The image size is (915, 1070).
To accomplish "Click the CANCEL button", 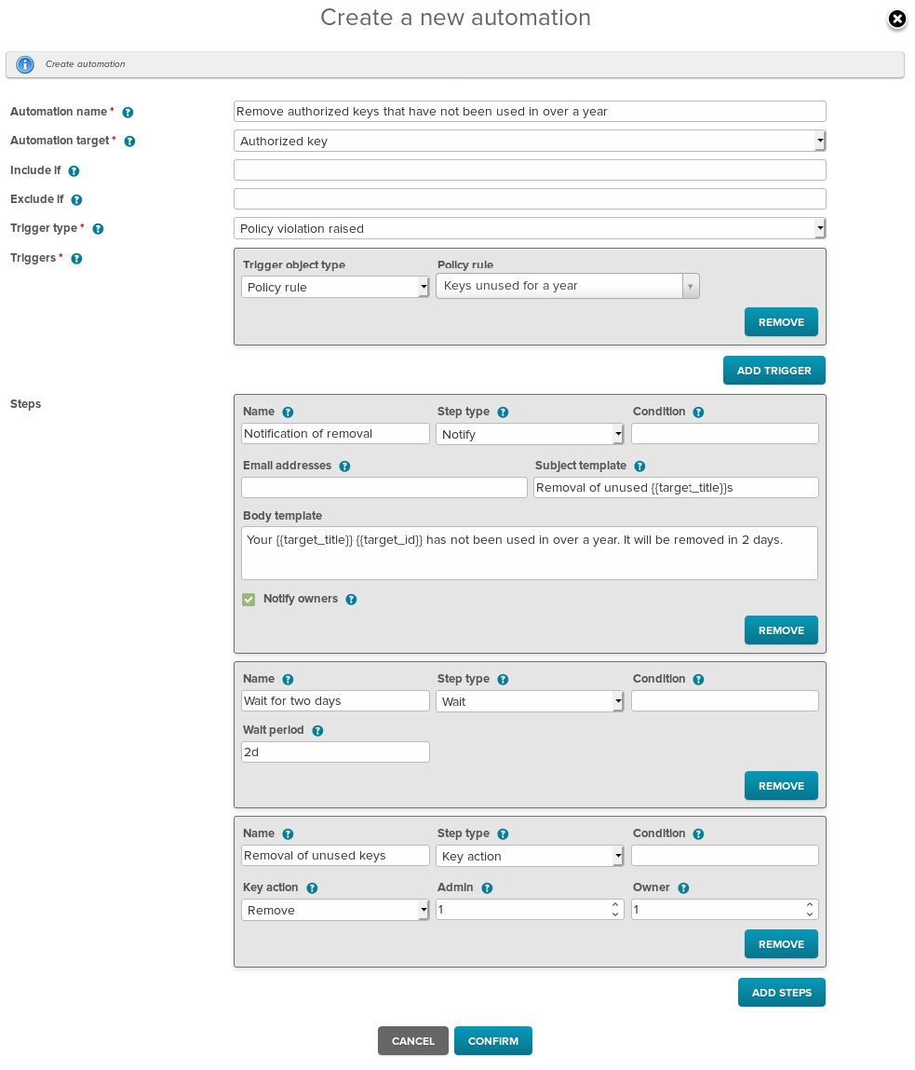I will click(x=412, y=1041).
